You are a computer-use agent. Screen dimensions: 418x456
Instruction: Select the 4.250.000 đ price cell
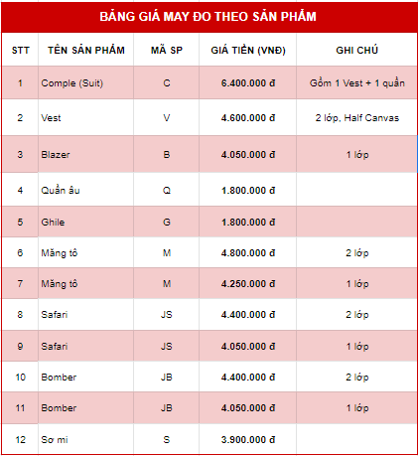(x=248, y=283)
